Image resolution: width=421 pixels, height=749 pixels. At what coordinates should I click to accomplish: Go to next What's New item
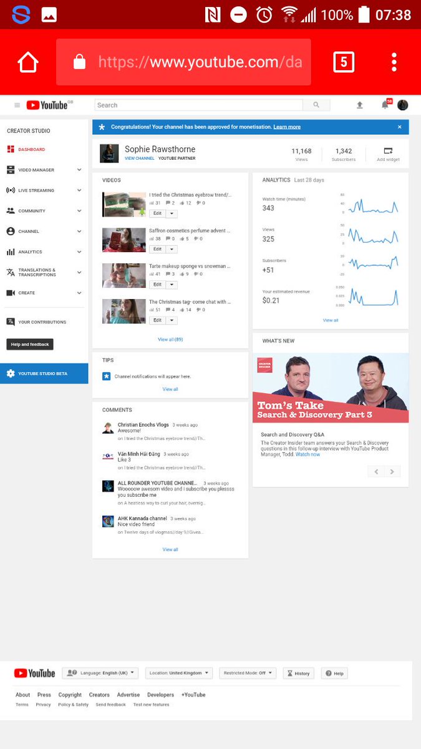pos(392,471)
